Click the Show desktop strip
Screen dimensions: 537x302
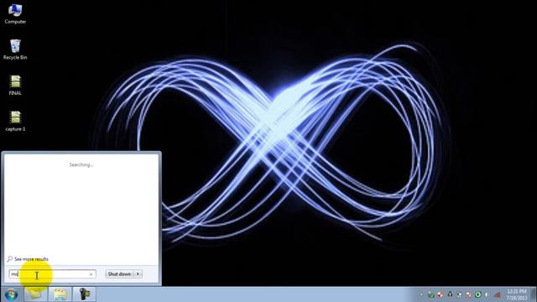click(x=534, y=294)
